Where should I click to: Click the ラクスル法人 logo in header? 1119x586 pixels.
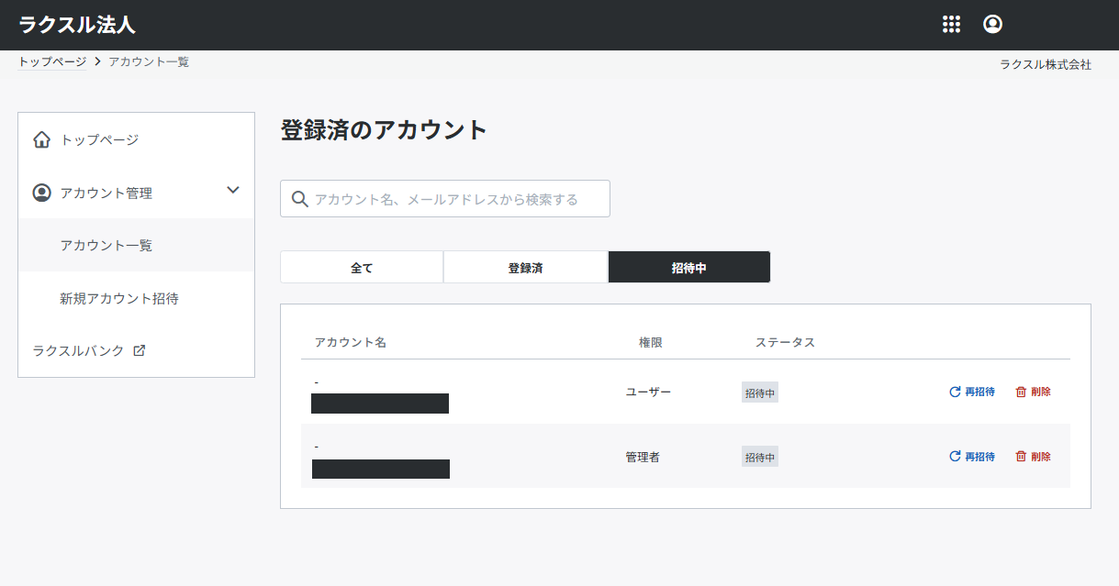click(77, 25)
